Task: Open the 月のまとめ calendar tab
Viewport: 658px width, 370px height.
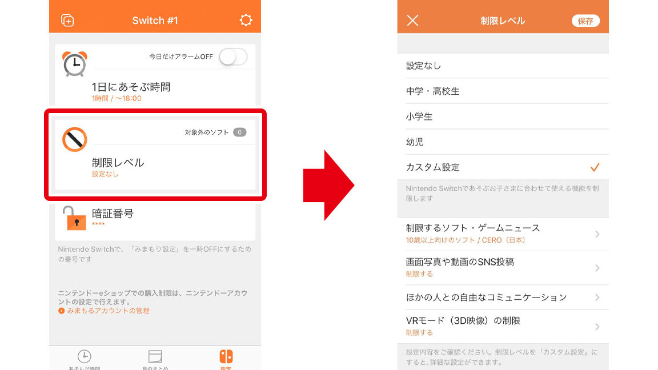Action: tap(155, 359)
